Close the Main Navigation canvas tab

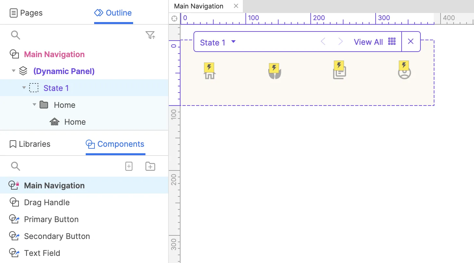click(x=236, y=6)
